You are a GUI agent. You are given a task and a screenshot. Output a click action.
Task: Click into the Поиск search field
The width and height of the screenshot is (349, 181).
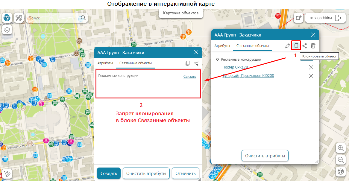pos(54,18)
